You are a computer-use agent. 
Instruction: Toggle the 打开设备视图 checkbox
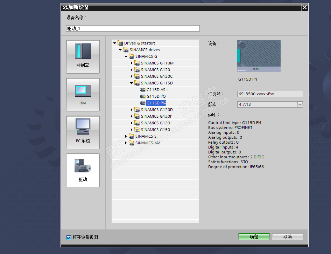coord(69,238)
